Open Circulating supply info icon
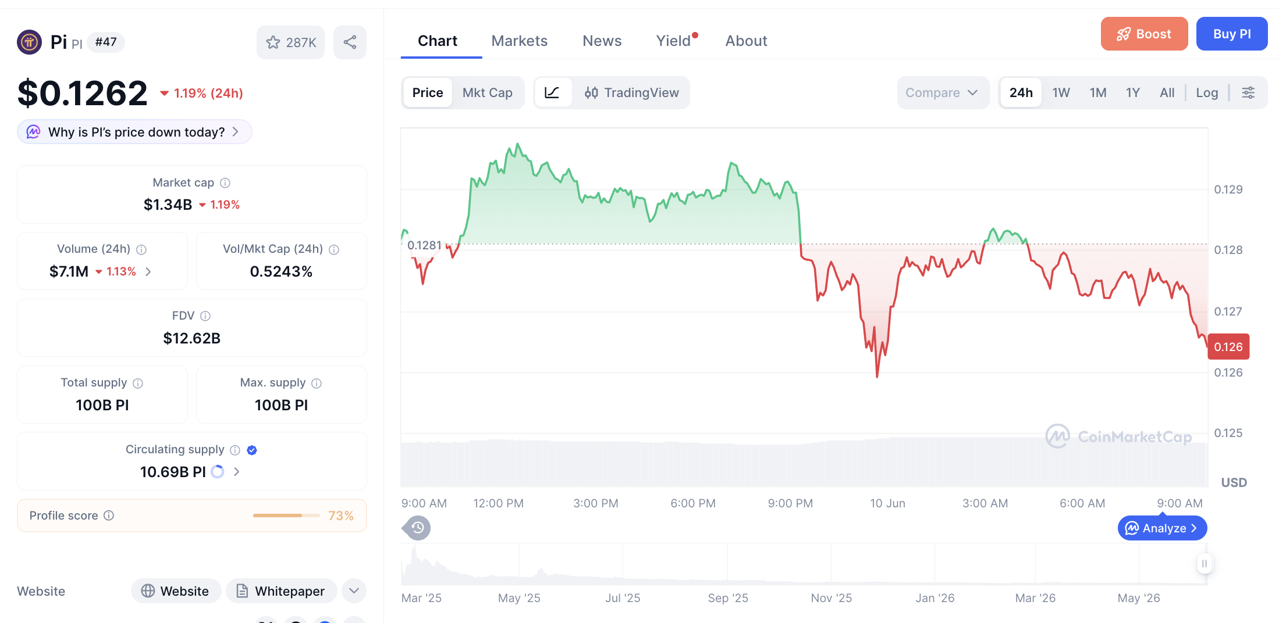The width and height of the screenshot is (1279, 623). coord(235,450)
